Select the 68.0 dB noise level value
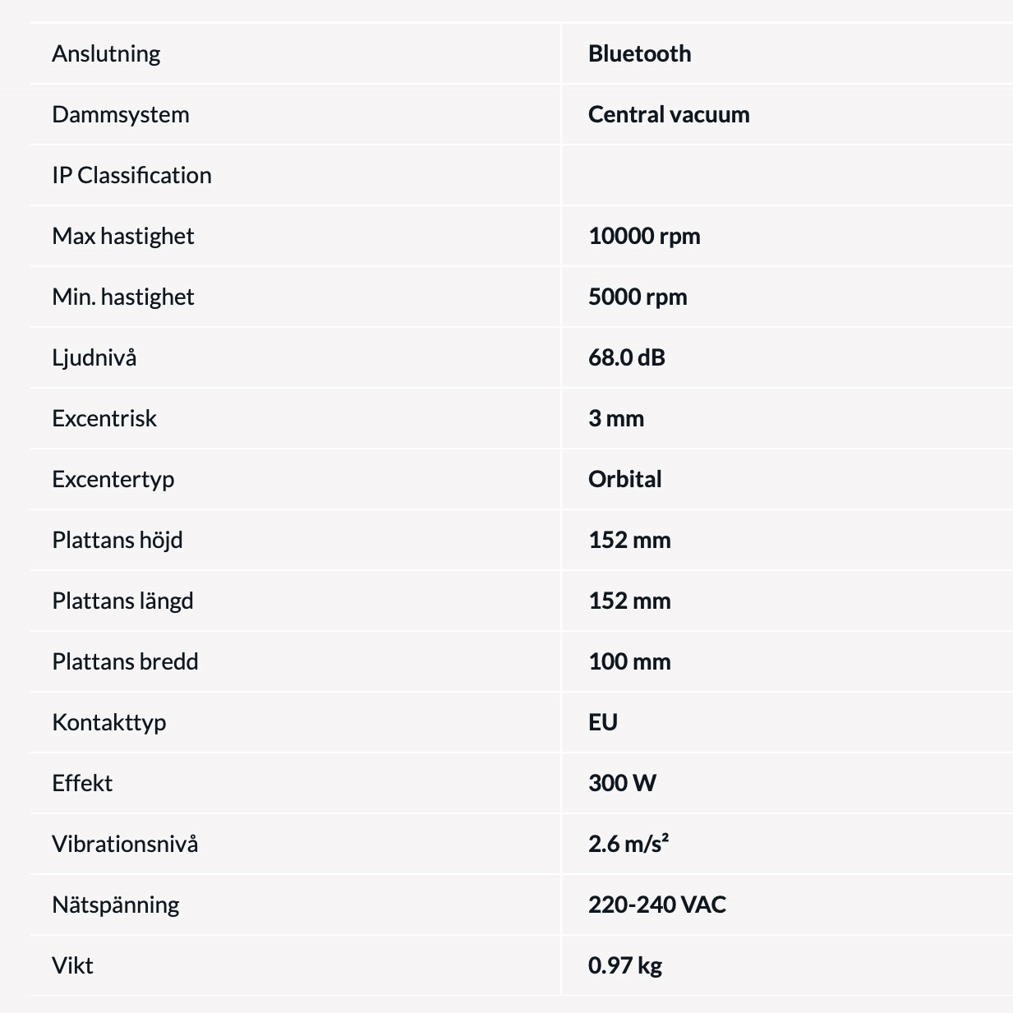The image size is (1013, 1013). (x=627, y=357)
